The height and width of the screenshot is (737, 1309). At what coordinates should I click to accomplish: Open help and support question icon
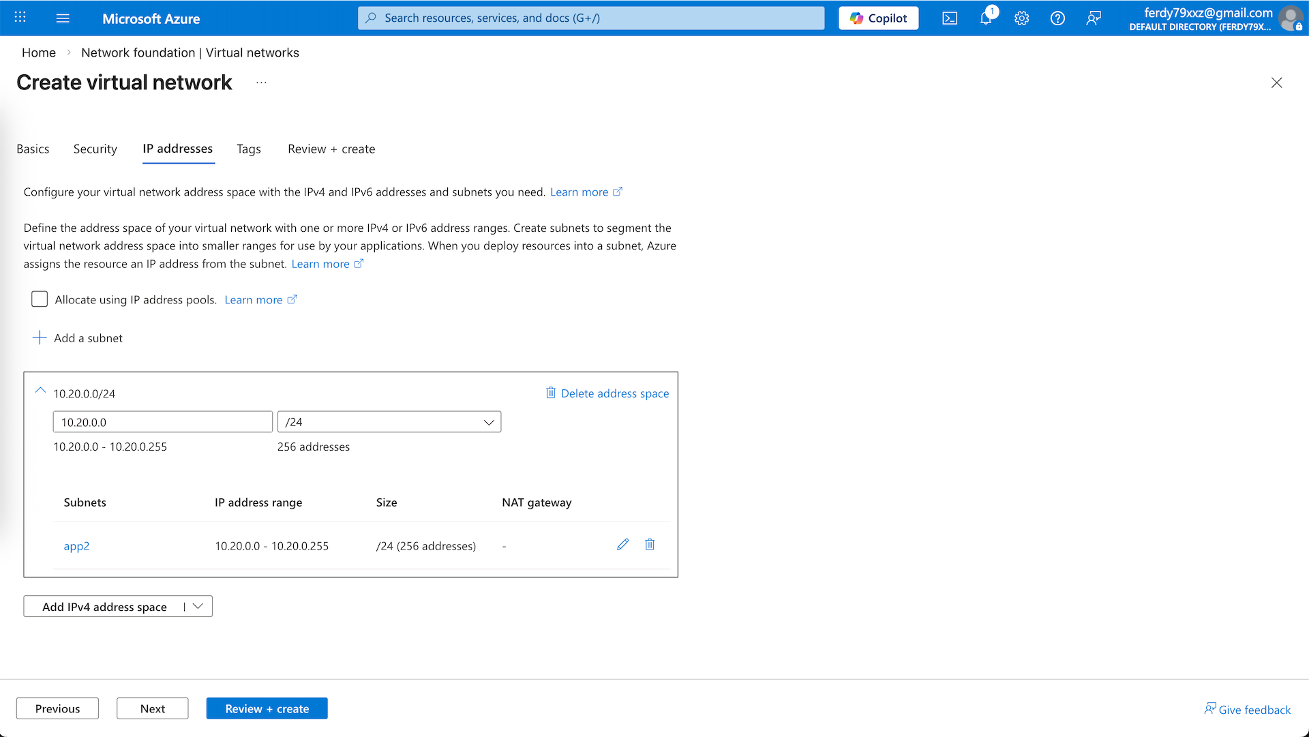pos(1057,18)
